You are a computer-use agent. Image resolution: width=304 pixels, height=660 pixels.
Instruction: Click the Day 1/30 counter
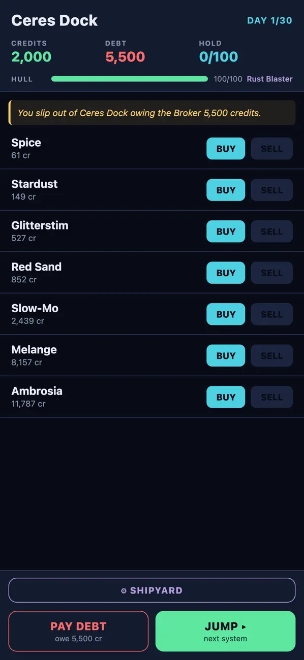(269, 21)
